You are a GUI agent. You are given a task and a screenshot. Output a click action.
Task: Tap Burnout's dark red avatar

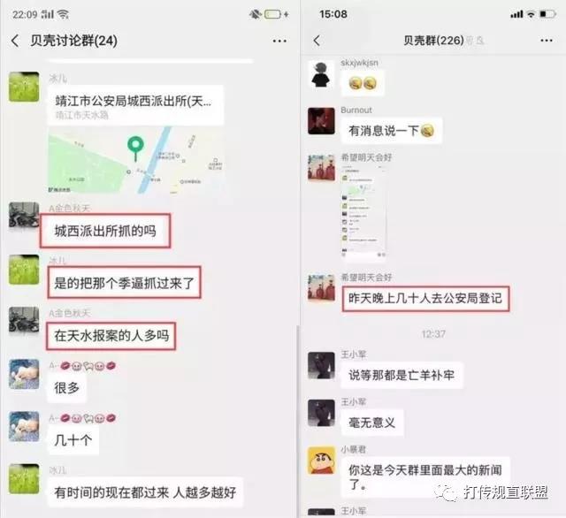coord(321,121)
